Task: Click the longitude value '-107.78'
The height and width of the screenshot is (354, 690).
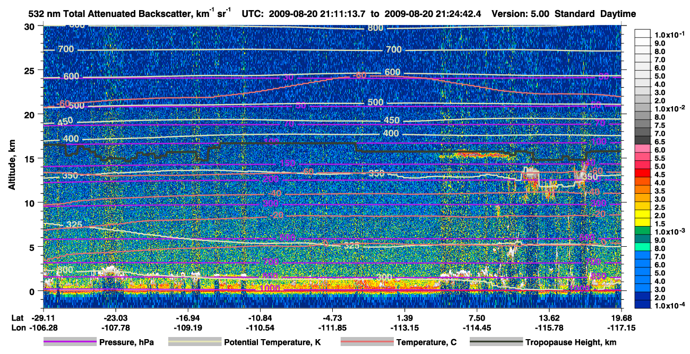Action: (x=115, y=327)
